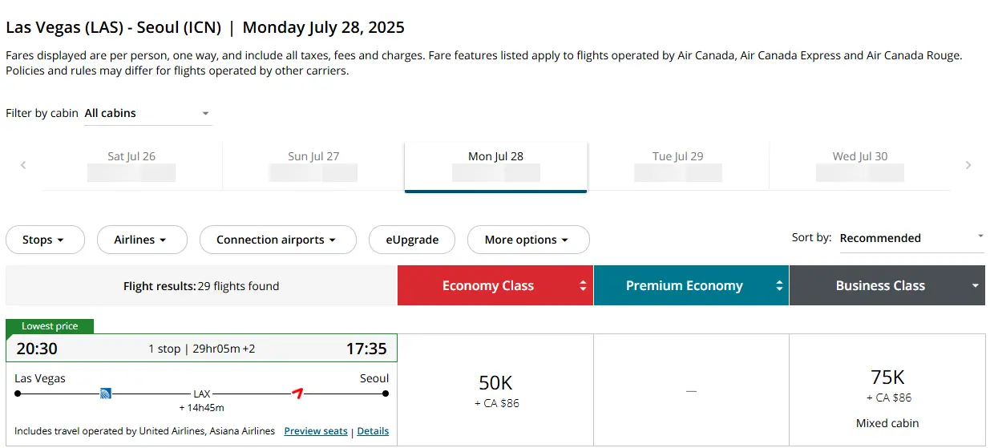Toggle the eUpgrade filter
The height and width of the screenshot is (448, 990).
412,240
